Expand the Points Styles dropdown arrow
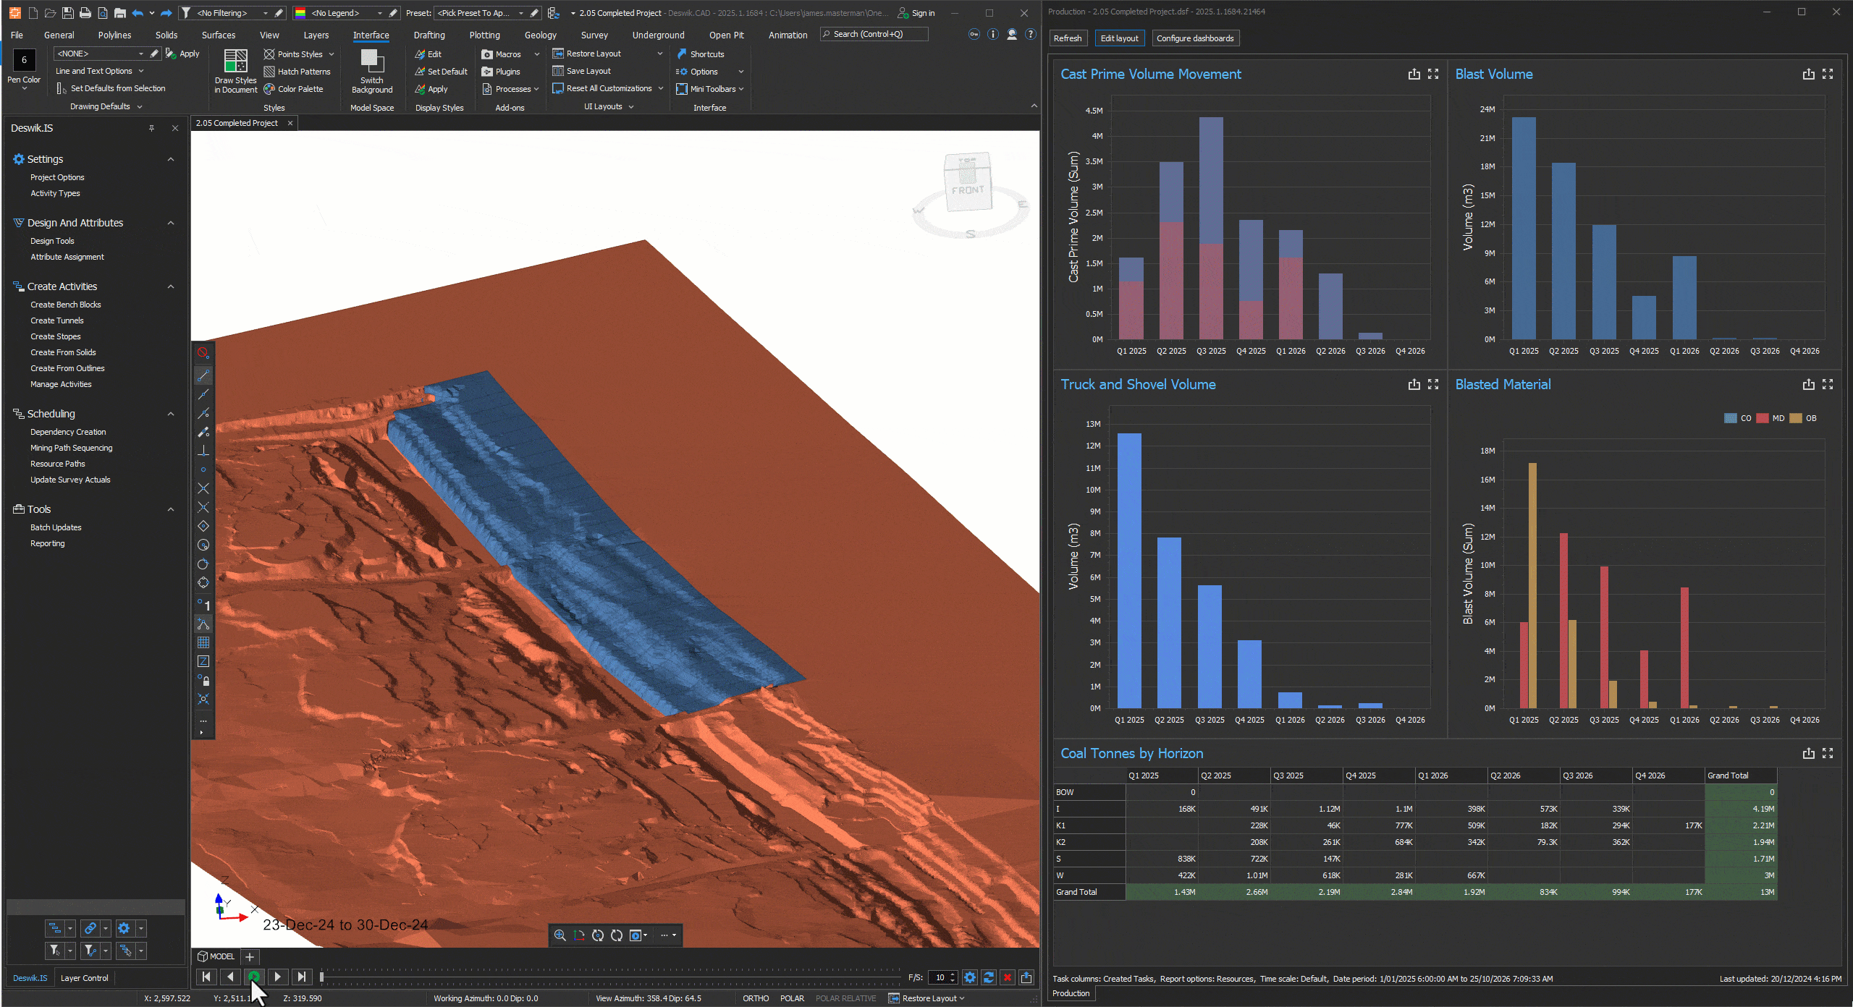Viewport: 1853px width, 1007px height. pos(332,54)
